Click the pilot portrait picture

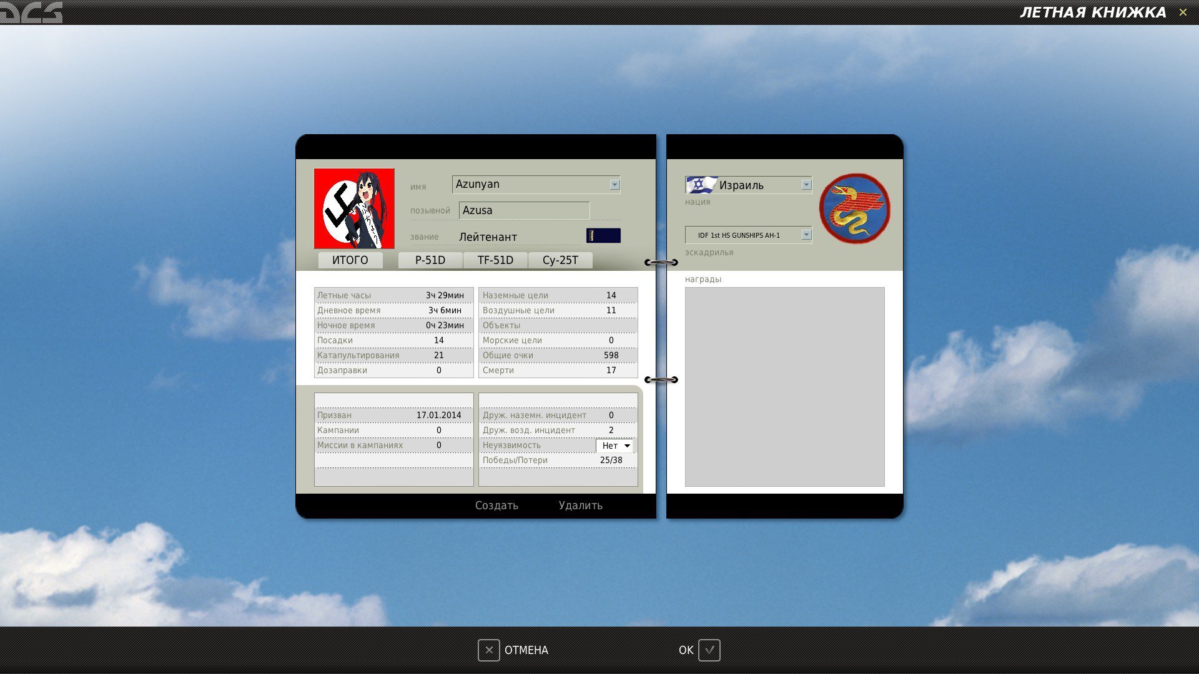click(x=354, y=208)
